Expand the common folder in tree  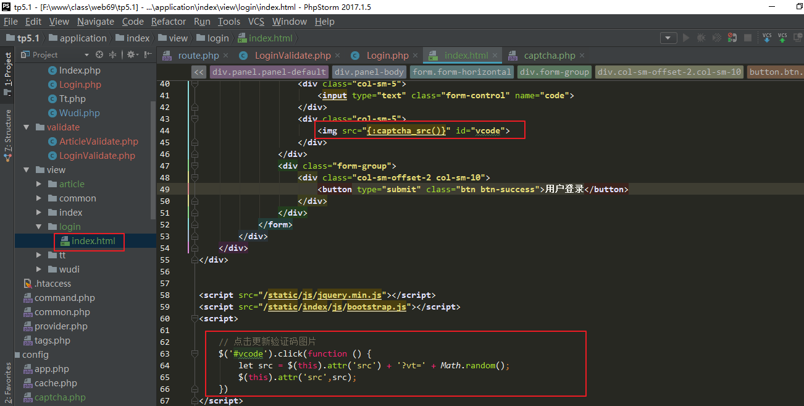39,198
